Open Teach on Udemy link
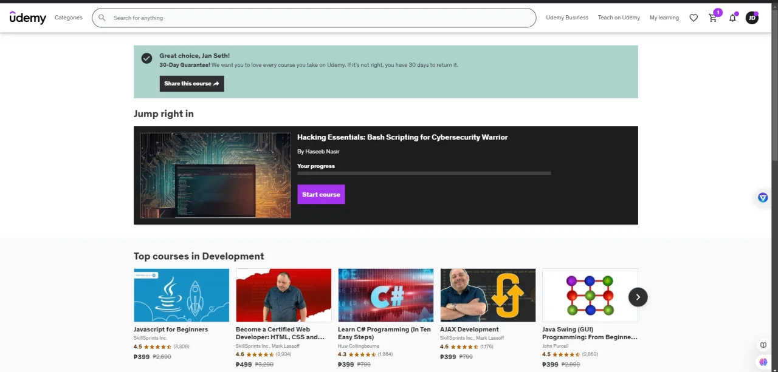778x372 pixels. pos(619,18)
